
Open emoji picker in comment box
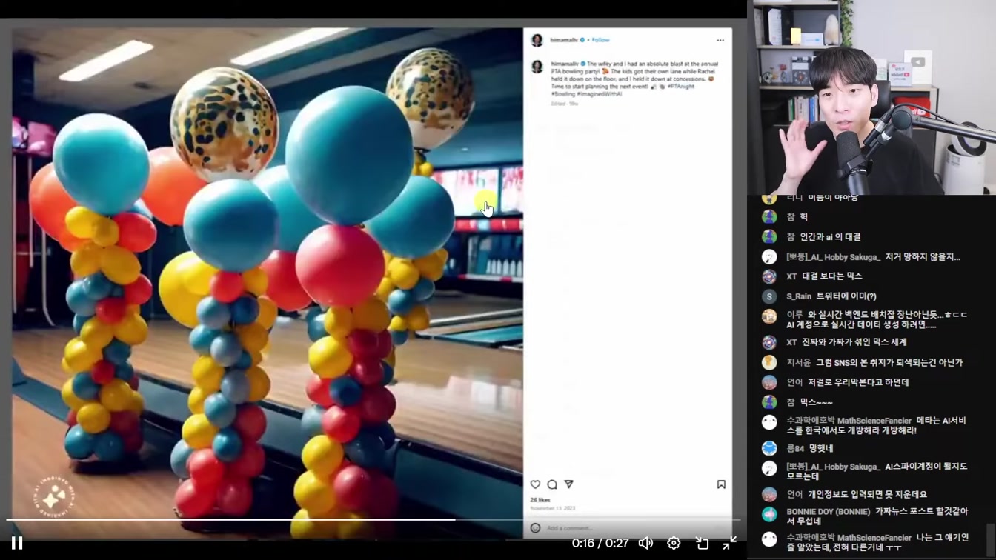[535, 528]
